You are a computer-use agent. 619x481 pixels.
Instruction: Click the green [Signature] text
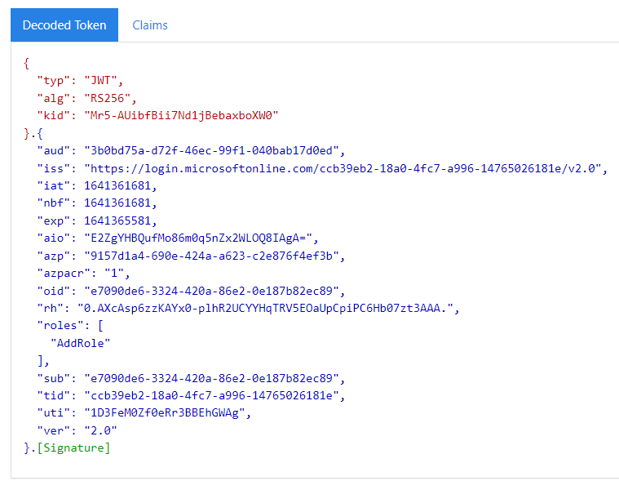[x=74, y=448]
